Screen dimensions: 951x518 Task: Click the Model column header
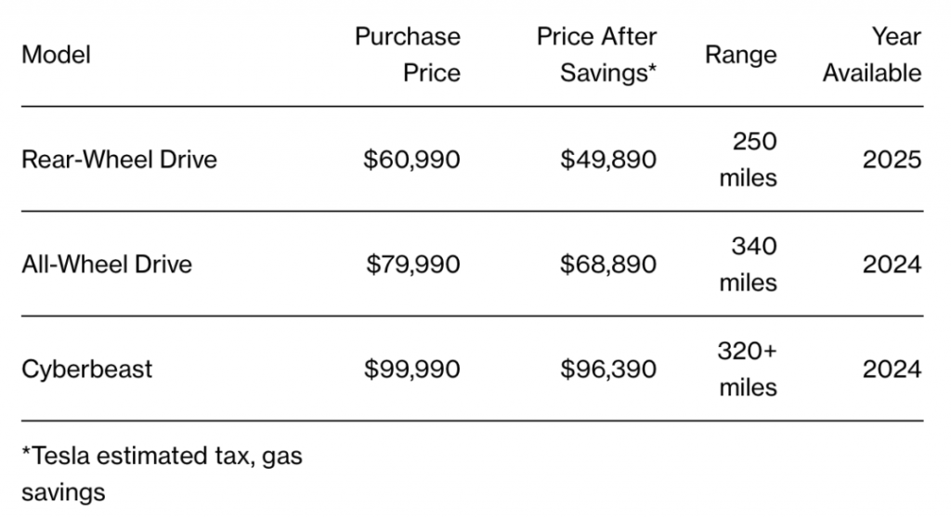(x=57, y=55)
